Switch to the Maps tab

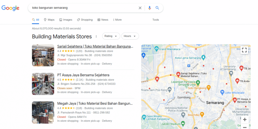click(49, 20)
